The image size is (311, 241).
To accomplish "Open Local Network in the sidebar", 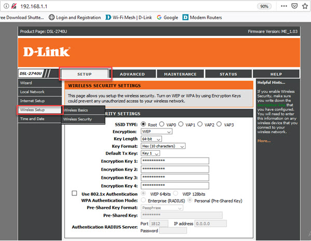I will [40, 92].
